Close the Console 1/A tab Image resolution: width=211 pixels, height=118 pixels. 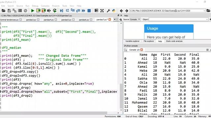pos(141,49)
